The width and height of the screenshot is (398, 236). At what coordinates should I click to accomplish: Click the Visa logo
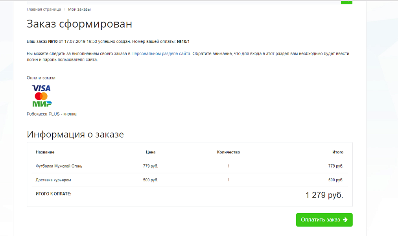tap(41, 88)
